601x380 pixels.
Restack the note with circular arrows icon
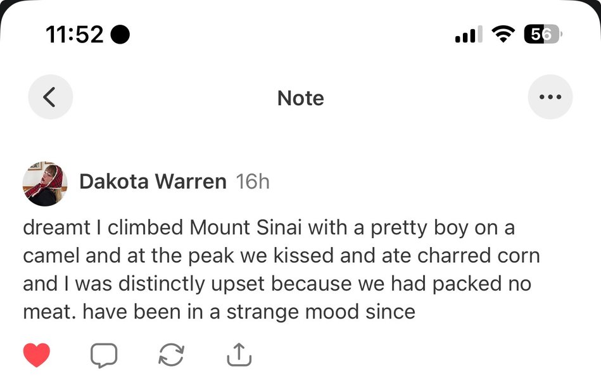(171, 355)
